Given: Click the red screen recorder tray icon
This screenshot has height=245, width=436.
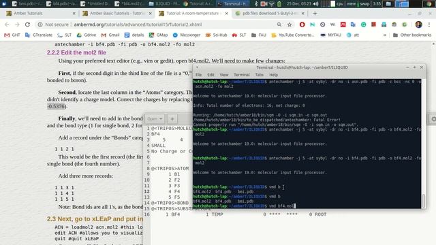Looking at the screenshot, I should (264, 3).
